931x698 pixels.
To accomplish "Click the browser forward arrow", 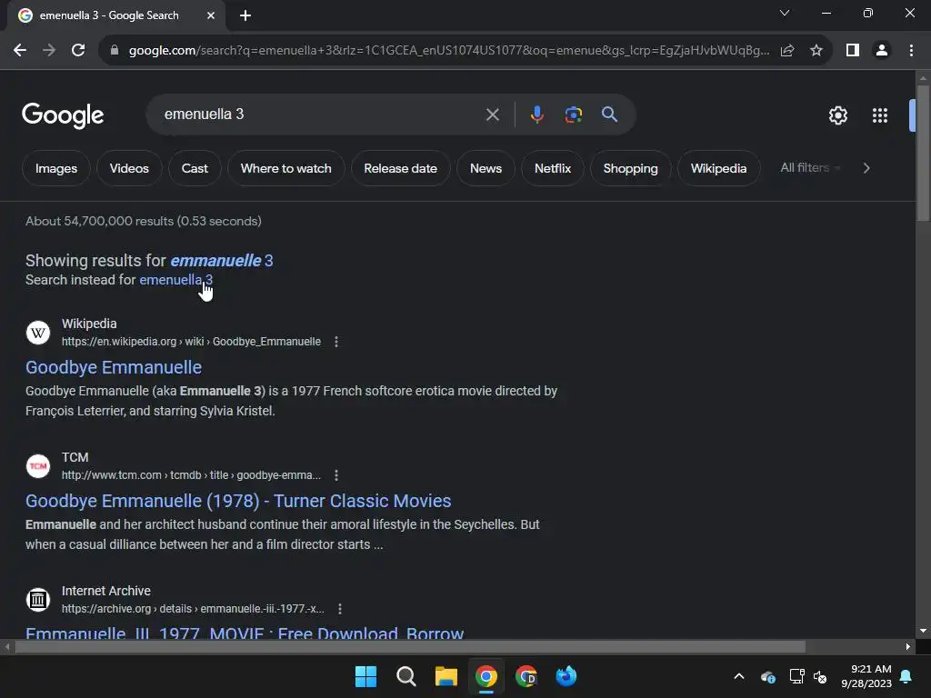I will coord(49,51).
